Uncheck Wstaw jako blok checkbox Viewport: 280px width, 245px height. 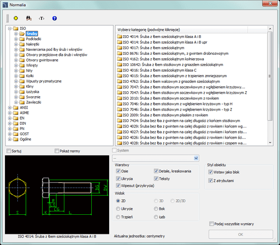211,172
